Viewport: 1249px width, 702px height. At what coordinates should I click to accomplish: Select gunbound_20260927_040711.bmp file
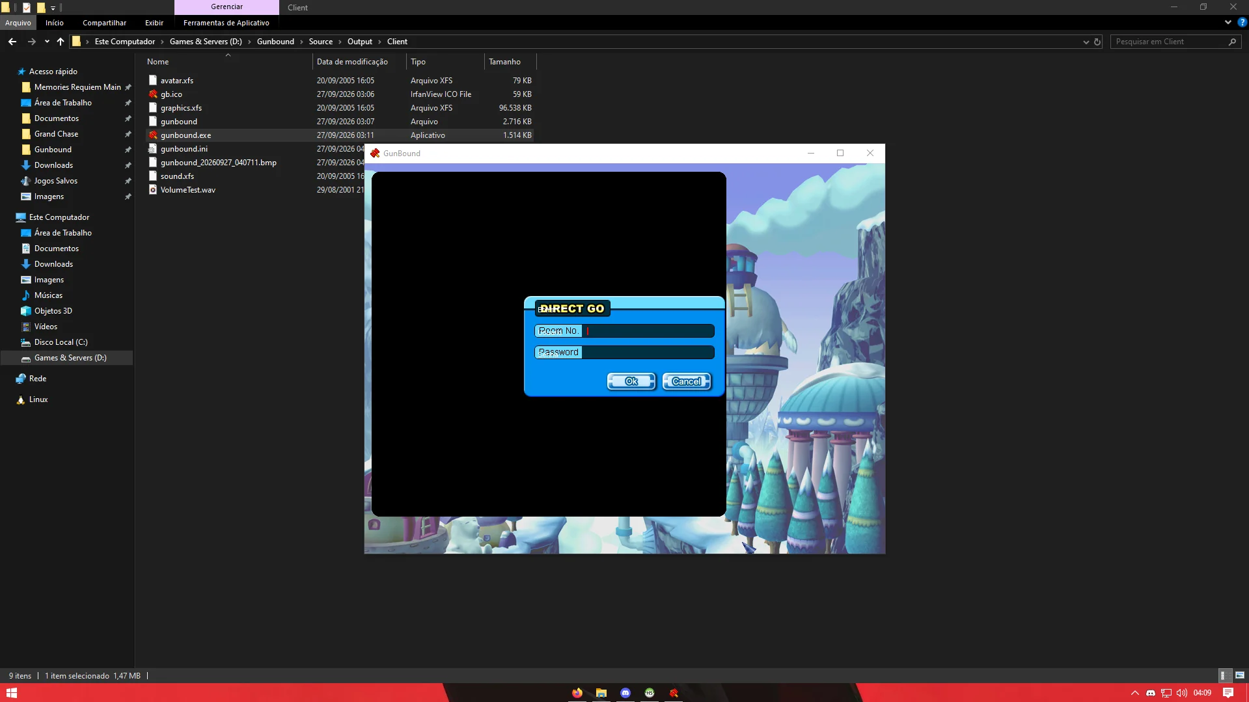point(218,163)
